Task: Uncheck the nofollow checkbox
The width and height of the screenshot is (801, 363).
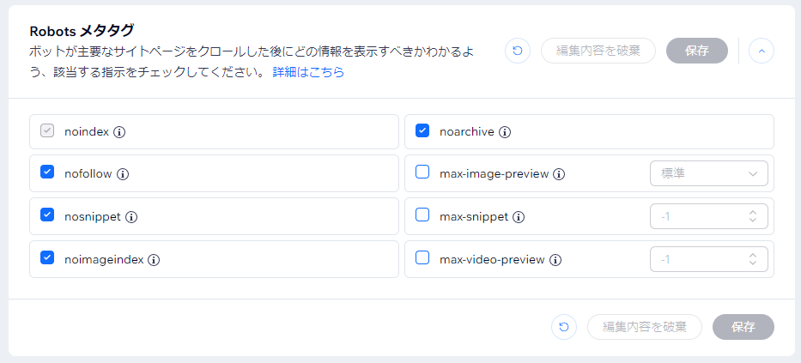Action: click(x=47, y=172)
